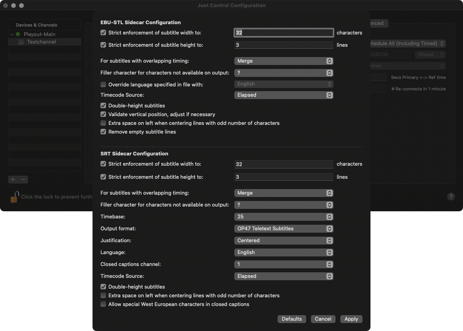Image resolution: width=463 pixels, height=331 pixels.
Task: Enable Override language specified in file
Action: pyautogui.click(x=103, y=84)
